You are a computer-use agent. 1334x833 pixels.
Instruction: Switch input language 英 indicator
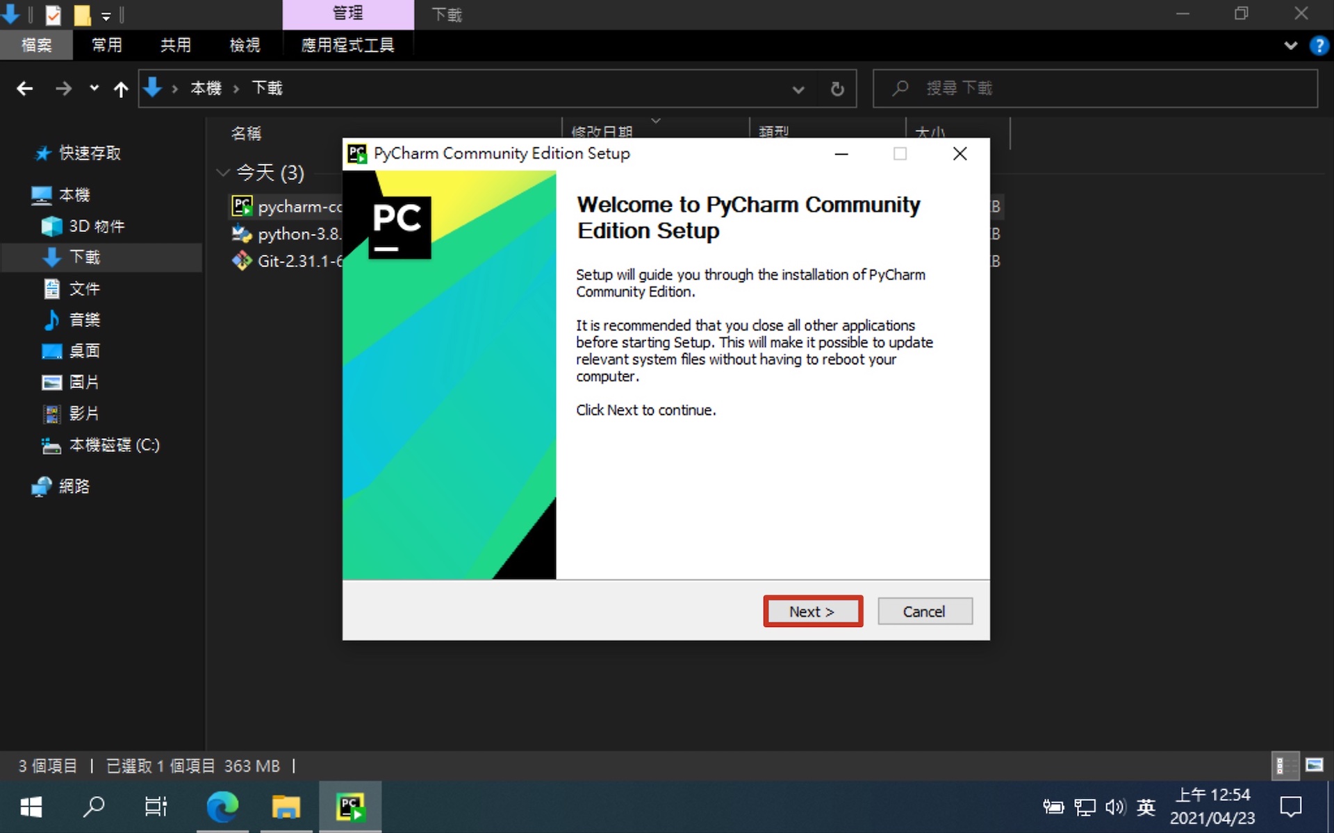[1146, 807]
